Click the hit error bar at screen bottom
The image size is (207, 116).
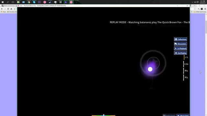coord(103,115)
